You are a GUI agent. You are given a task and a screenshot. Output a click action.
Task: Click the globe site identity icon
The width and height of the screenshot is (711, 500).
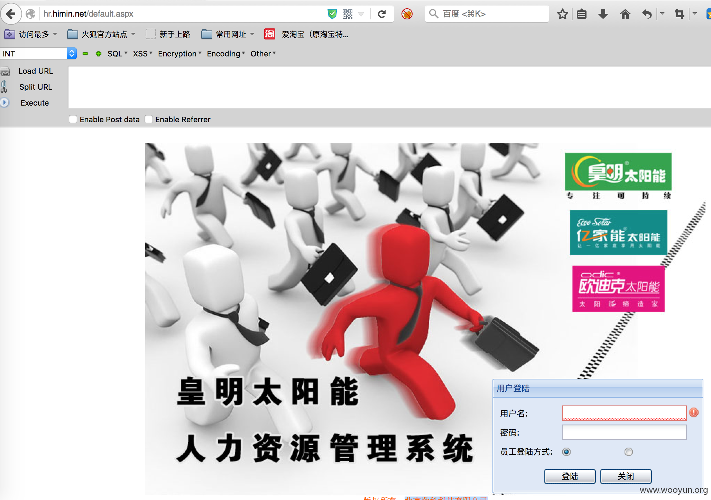(x=30, y=14)
